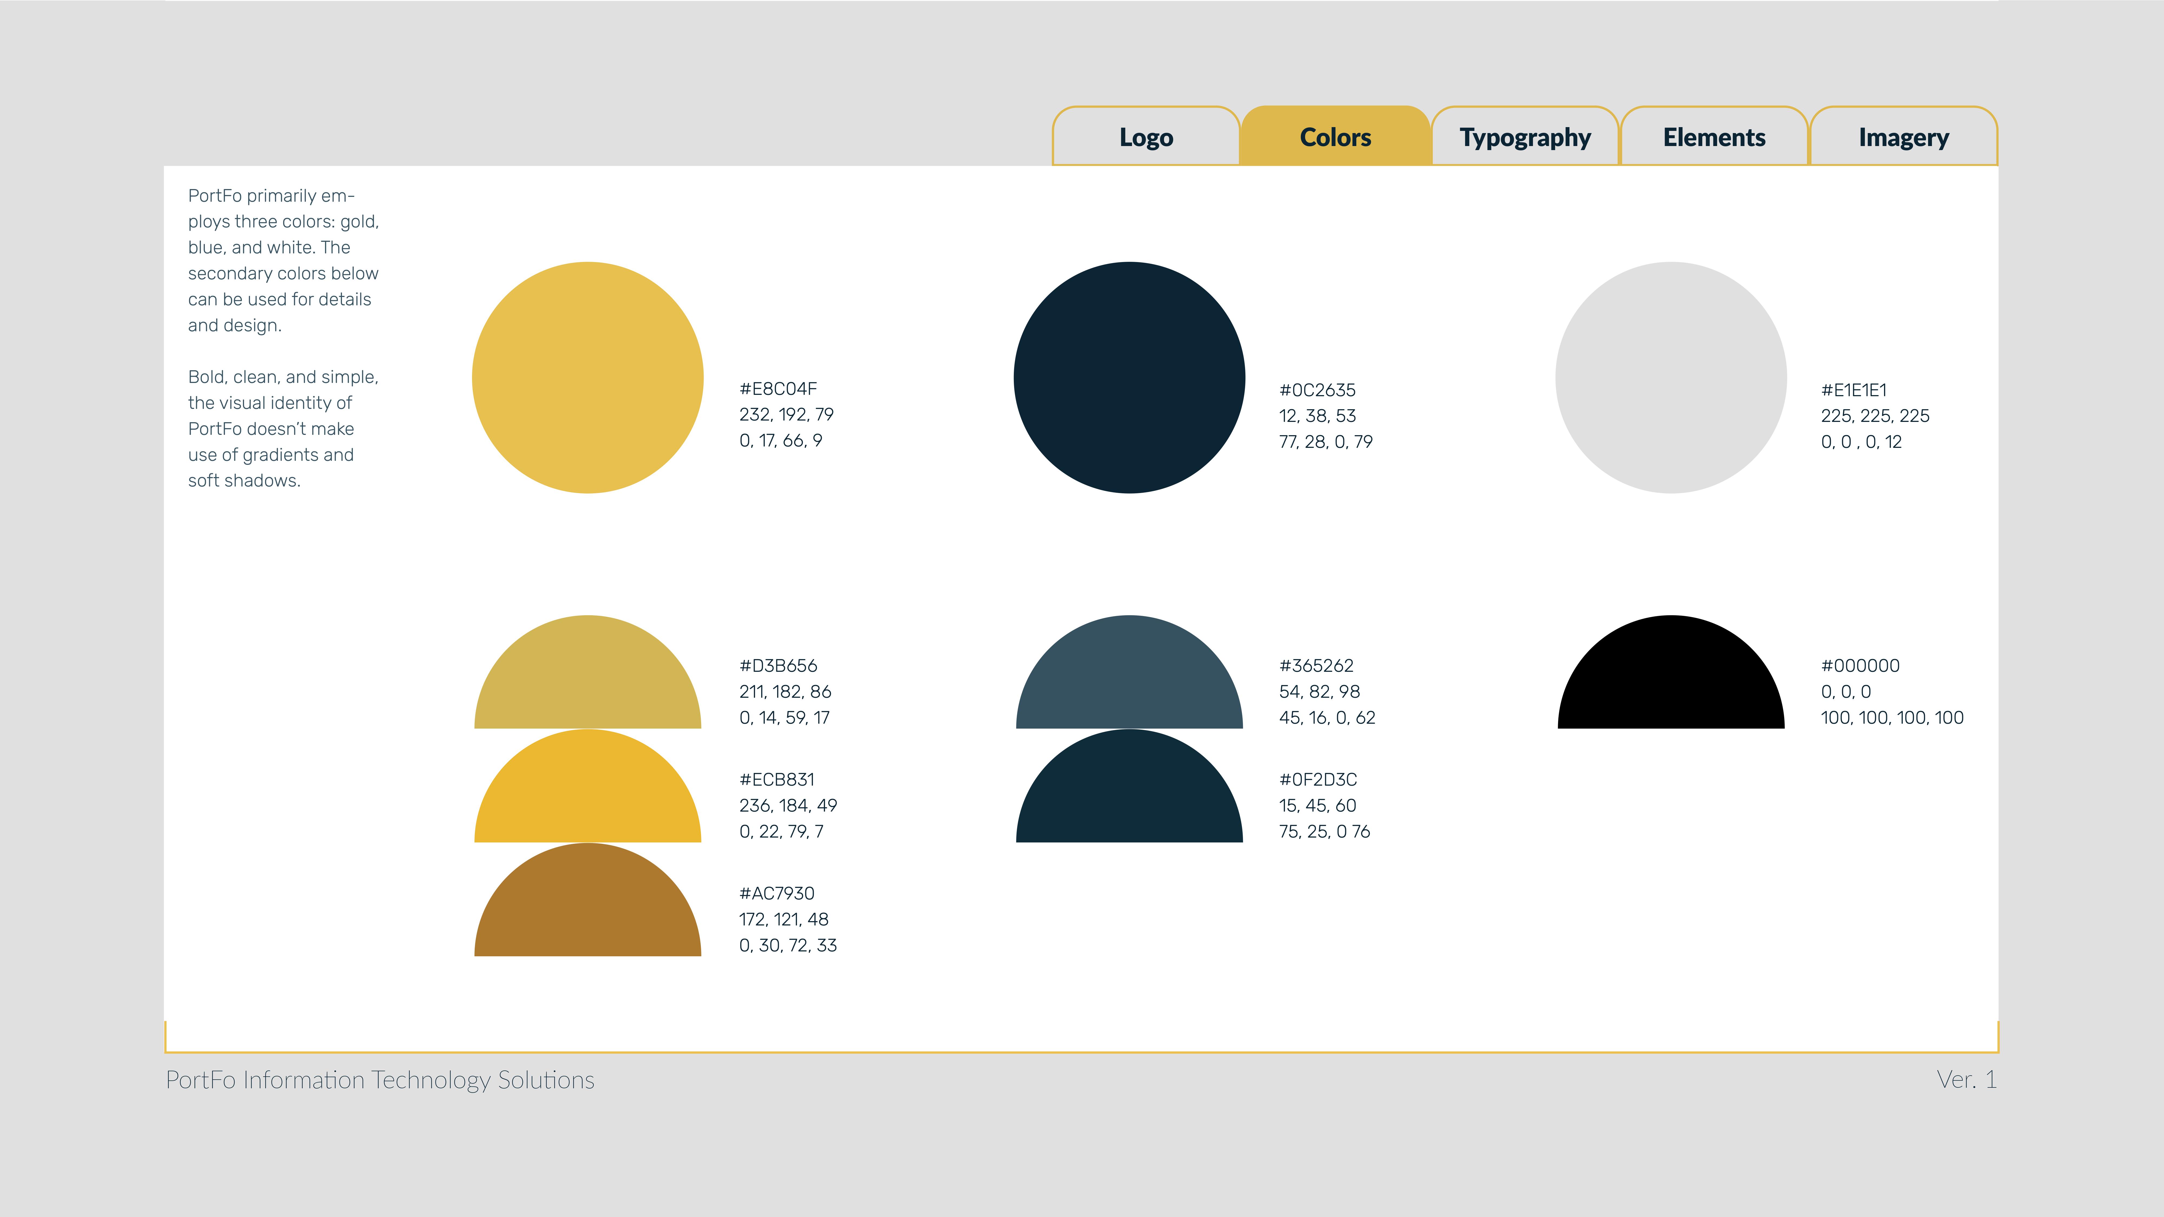Viewport: 2164px width, 1217px height.
Task: Click the CMYK value 75, 25, 0 76
Action: coord(1325,832)
